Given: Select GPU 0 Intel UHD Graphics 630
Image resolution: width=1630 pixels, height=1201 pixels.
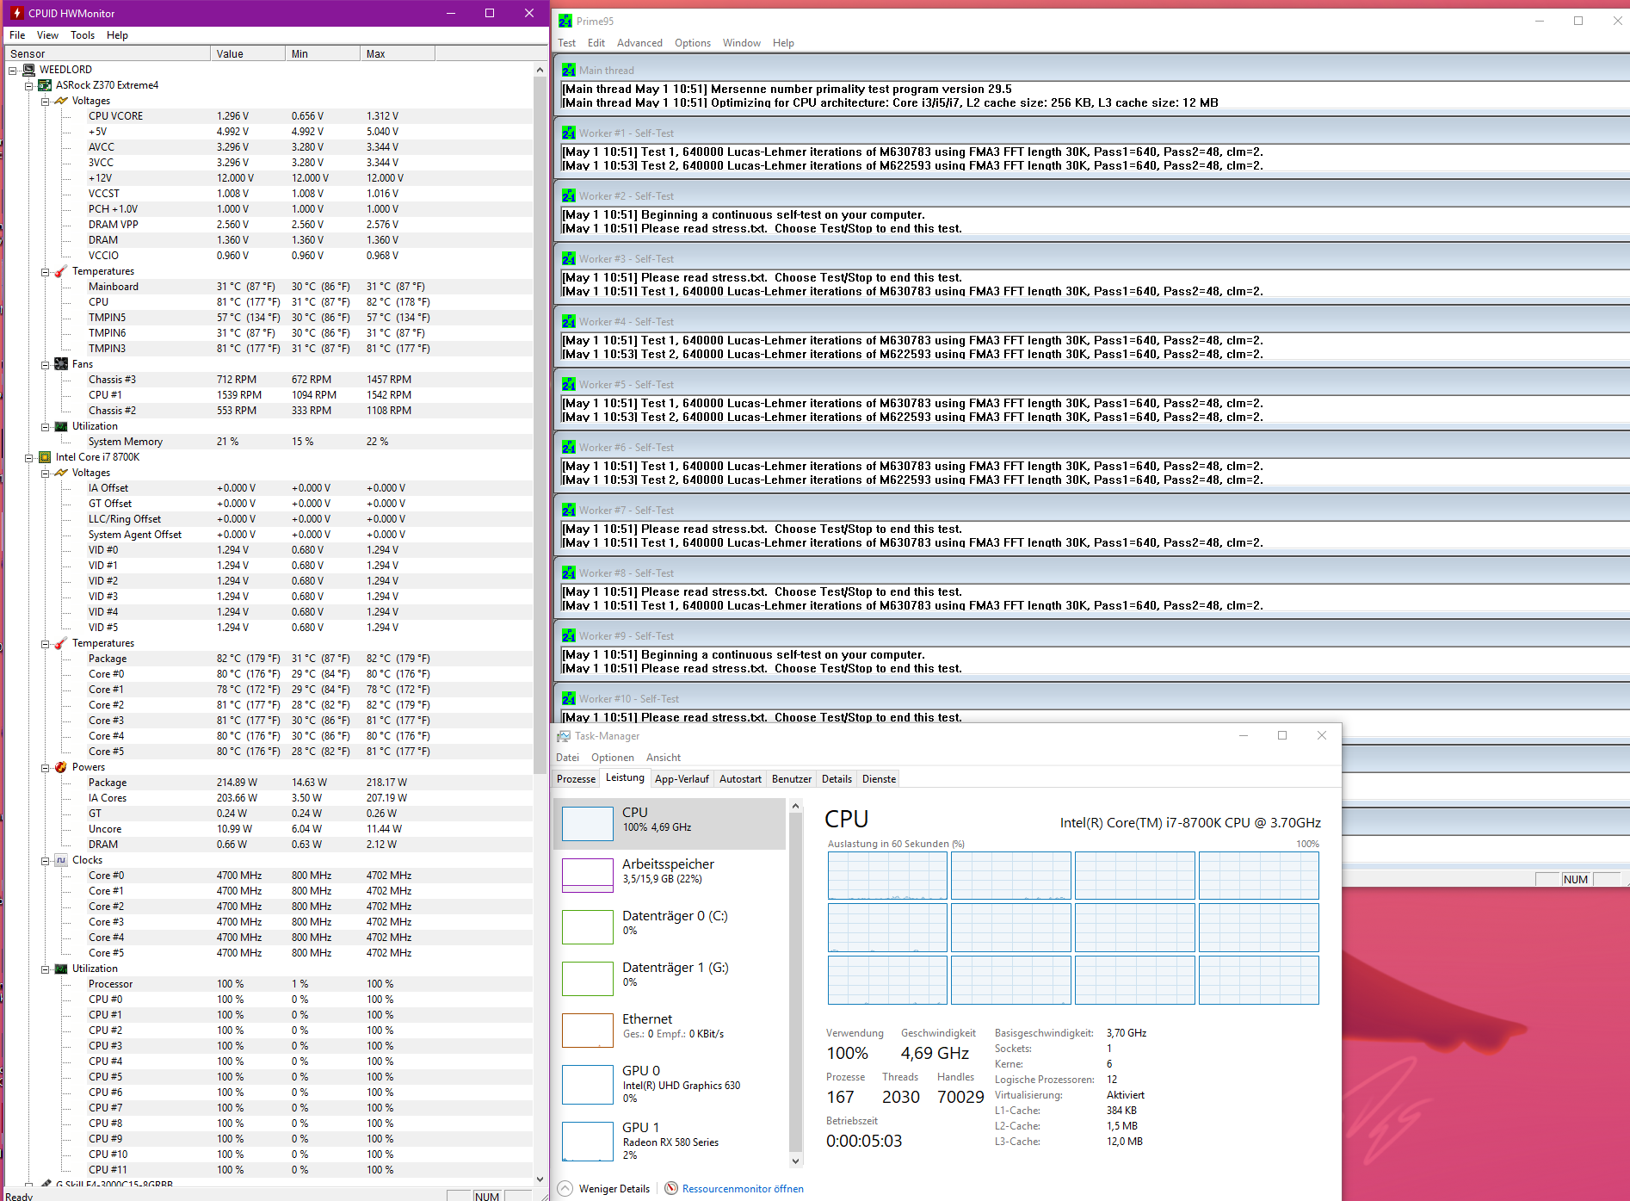Looking at the screenshot, I should coord(670,1085).
